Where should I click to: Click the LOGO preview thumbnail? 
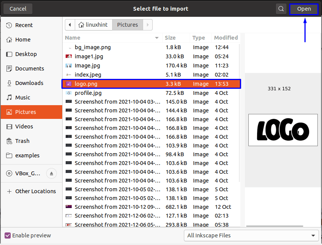click(283, 130)
